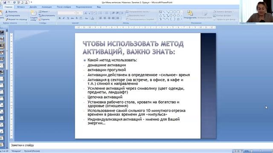Viewport: 273px width, 153px height.
Task: Toggle Italic formatting in Font group
Action: (64, 18)
